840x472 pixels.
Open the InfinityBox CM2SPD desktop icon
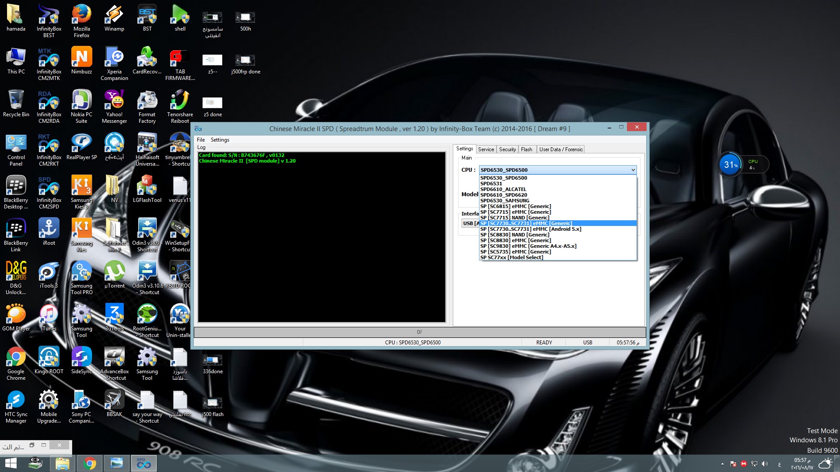click(49, 192)
